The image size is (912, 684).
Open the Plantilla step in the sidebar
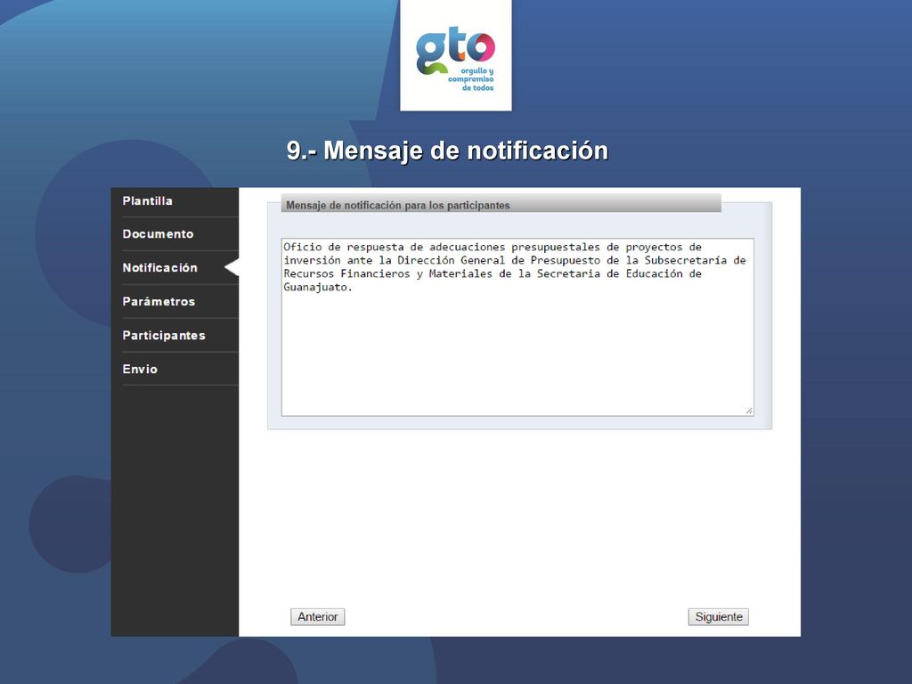click(148, 201)
